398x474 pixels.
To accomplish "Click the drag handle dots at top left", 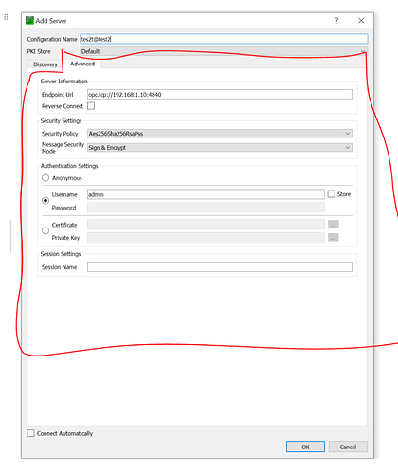I will pos(6,17).
